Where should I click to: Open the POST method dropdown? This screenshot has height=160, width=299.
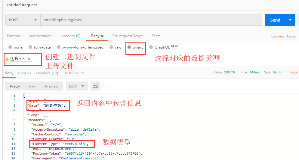(23, 20)
